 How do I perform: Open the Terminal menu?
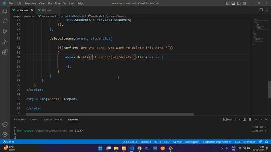68,3
